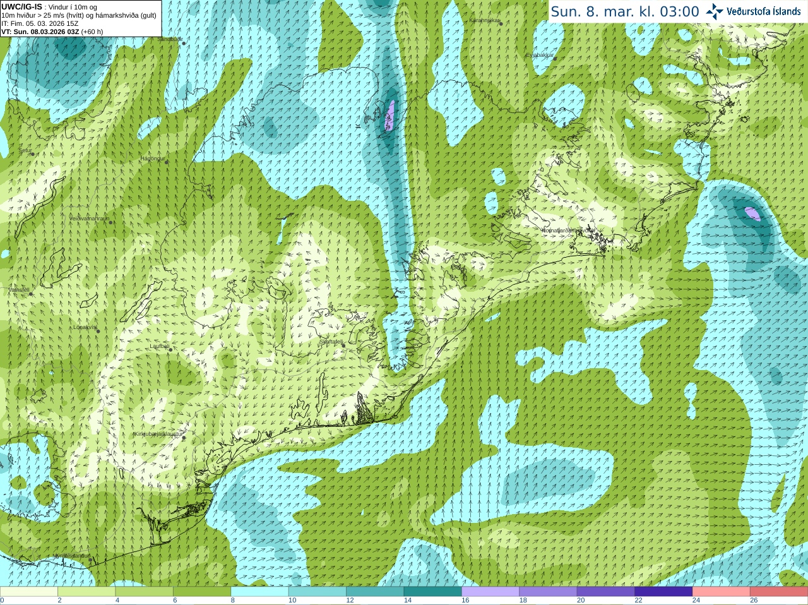This screenshot has height=605, width=808.
Task: Select the 22–24 m/s legend swatch
Action: tap(664, 592)
